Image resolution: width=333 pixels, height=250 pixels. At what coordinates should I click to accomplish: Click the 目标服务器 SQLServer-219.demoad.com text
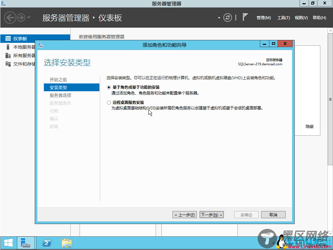tap(260, 62)
